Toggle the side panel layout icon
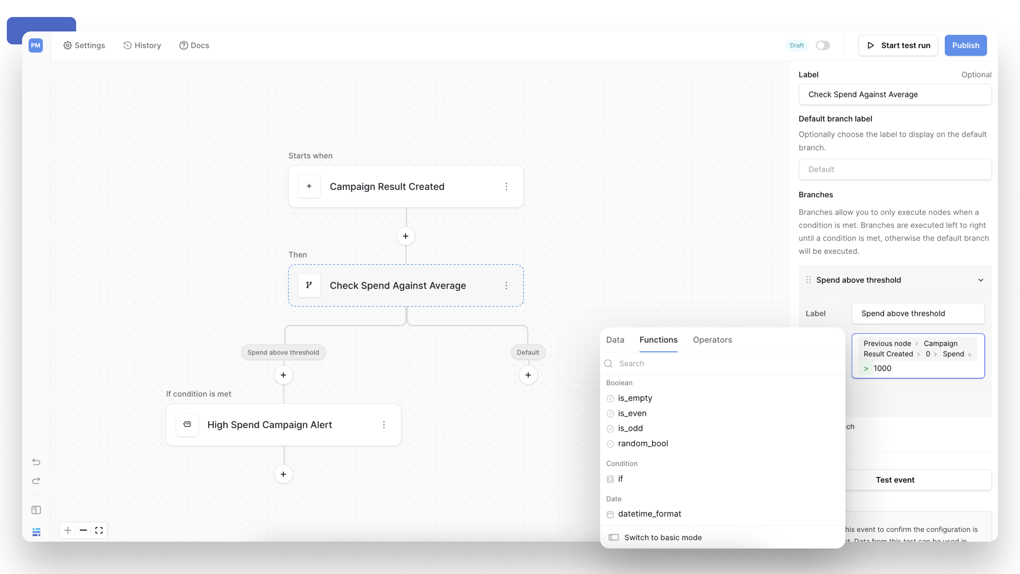Image resolution: width=1020 pixels, height=574 pixels. (x=36, y=510)
